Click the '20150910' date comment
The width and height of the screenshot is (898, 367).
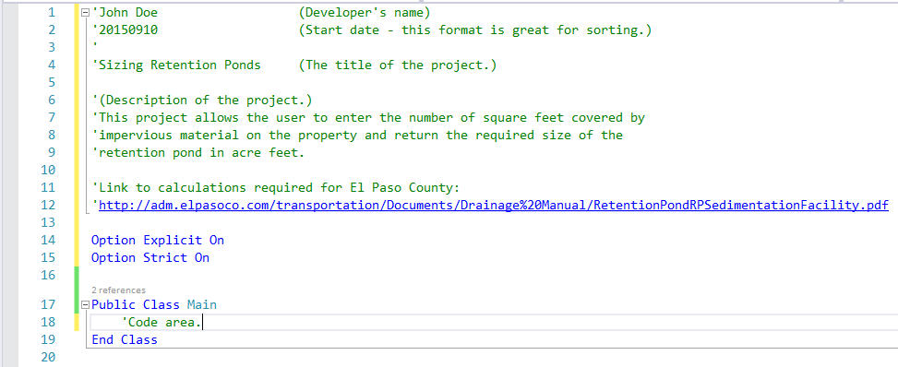coord(125,30)
